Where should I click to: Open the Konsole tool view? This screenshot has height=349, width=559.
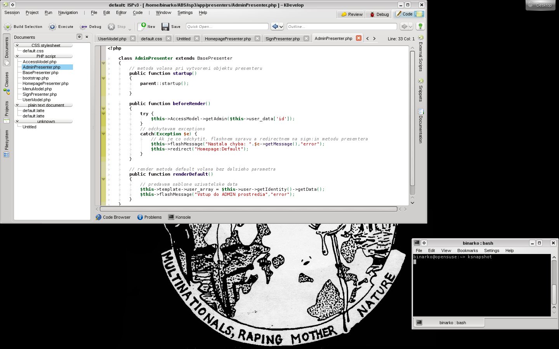click(x=179, y=217)
